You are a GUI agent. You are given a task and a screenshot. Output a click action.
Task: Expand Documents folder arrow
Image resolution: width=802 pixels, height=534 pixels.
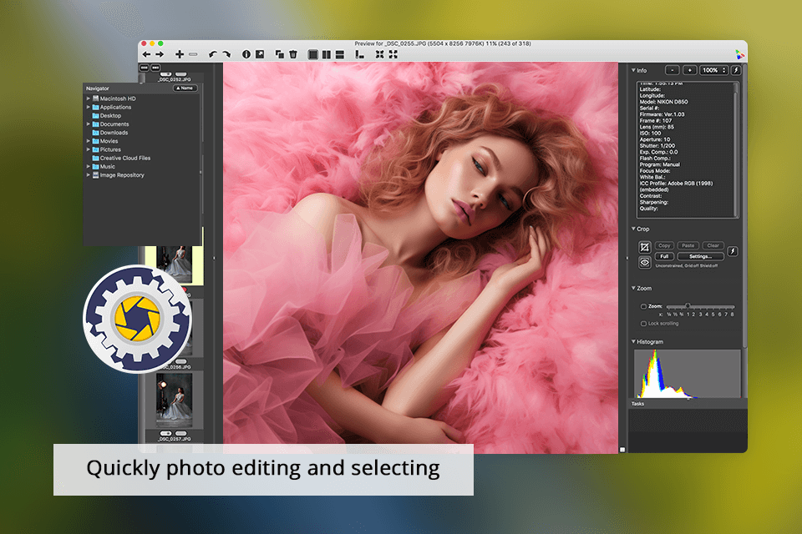[88, 123]
